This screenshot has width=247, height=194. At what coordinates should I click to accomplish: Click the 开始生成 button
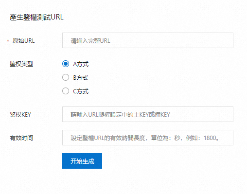pos(82,161)
